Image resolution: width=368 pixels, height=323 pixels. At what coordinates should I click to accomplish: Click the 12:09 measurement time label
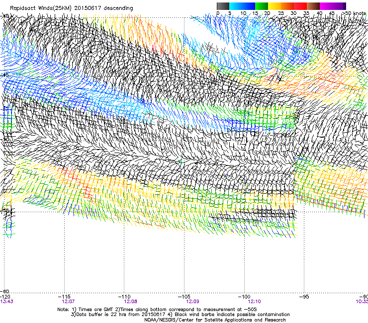coord(192,302)
